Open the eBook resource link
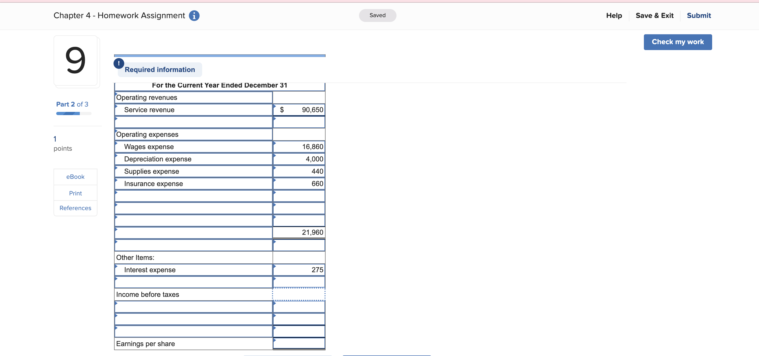This screenshot has height=356, width=759. coord(75,176)
